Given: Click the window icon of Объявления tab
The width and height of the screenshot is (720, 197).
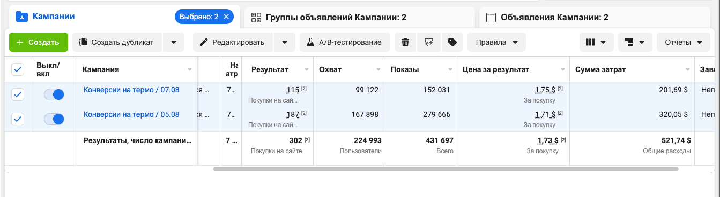Looking at the screenshot, I should 491,18.
